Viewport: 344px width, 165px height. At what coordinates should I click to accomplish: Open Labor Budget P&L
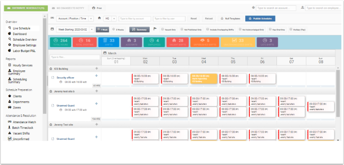[x=24, y=51]
